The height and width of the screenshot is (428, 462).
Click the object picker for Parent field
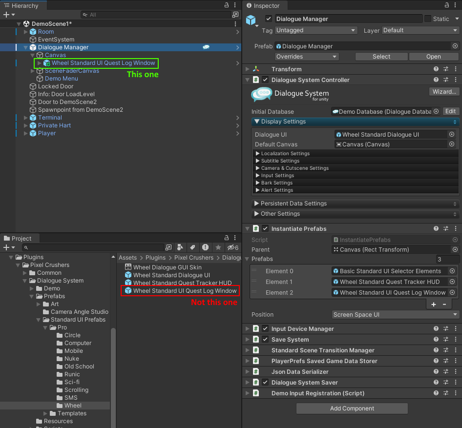[455, 249]
